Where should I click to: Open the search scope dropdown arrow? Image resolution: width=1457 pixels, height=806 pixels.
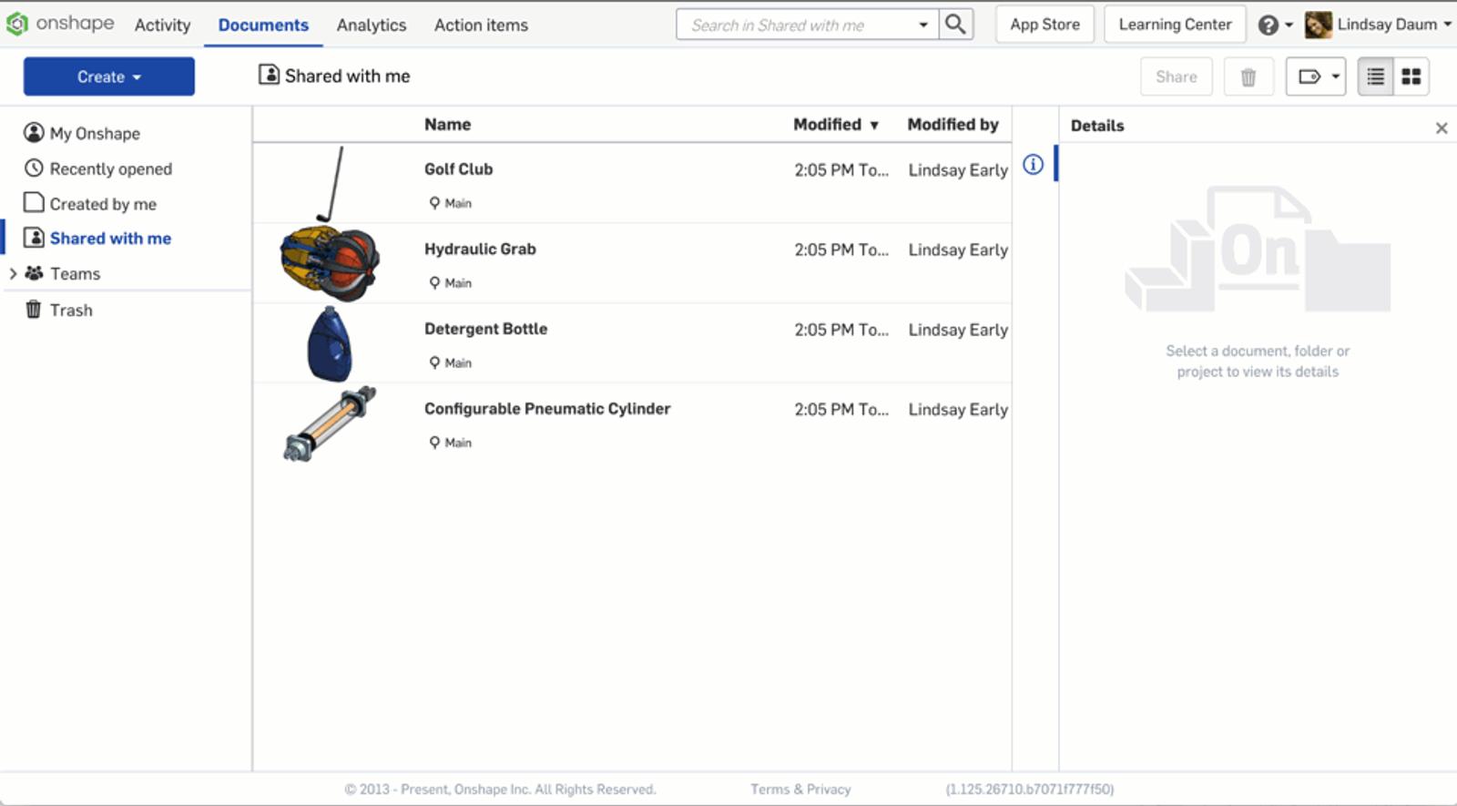point(923,26)
